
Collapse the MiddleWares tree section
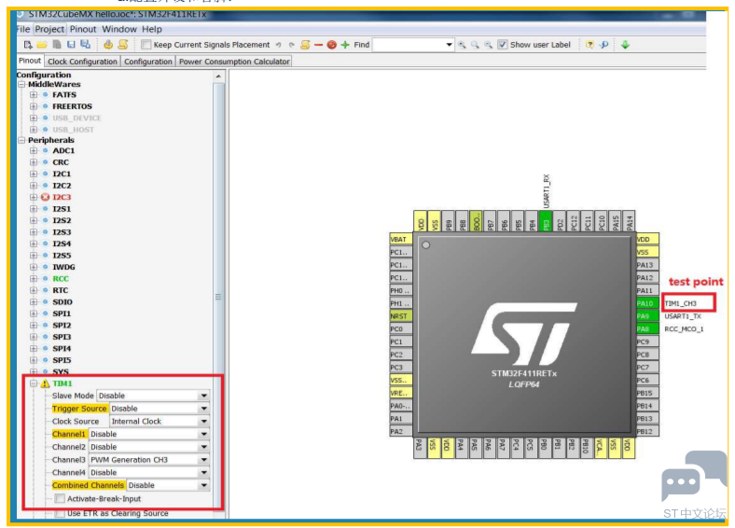(21, 84)
